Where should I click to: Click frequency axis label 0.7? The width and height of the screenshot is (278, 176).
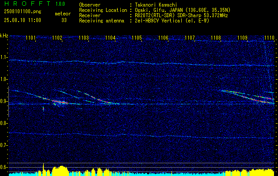(4, 145)
